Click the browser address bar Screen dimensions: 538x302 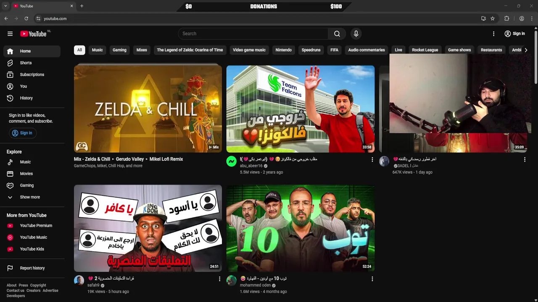pyautogui.click(x=256, y=18)
